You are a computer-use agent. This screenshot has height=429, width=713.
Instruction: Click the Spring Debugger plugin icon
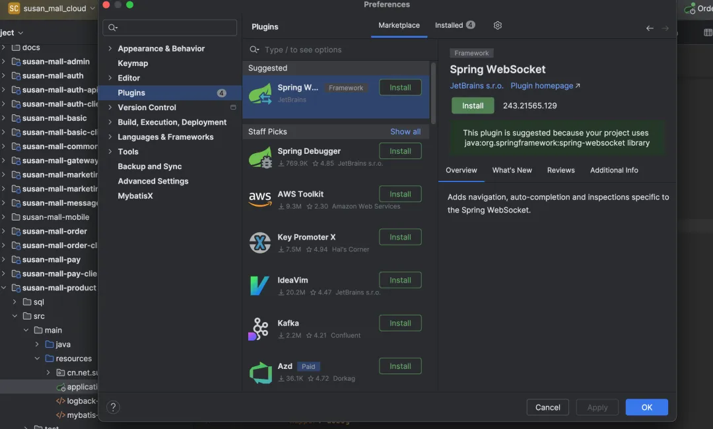pyautogui.click(x=260, y=157)
